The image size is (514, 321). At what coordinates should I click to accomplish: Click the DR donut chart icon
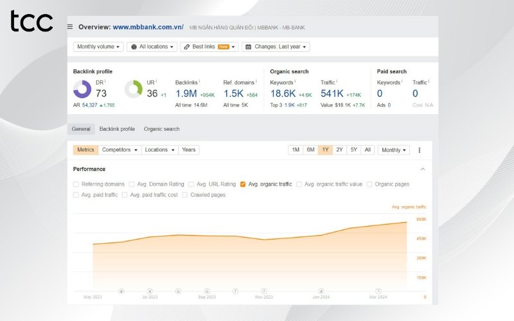82,89
